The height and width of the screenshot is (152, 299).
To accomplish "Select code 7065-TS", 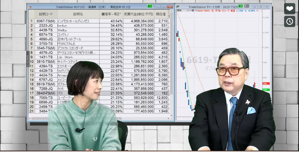I will click(x=46, y=98).
